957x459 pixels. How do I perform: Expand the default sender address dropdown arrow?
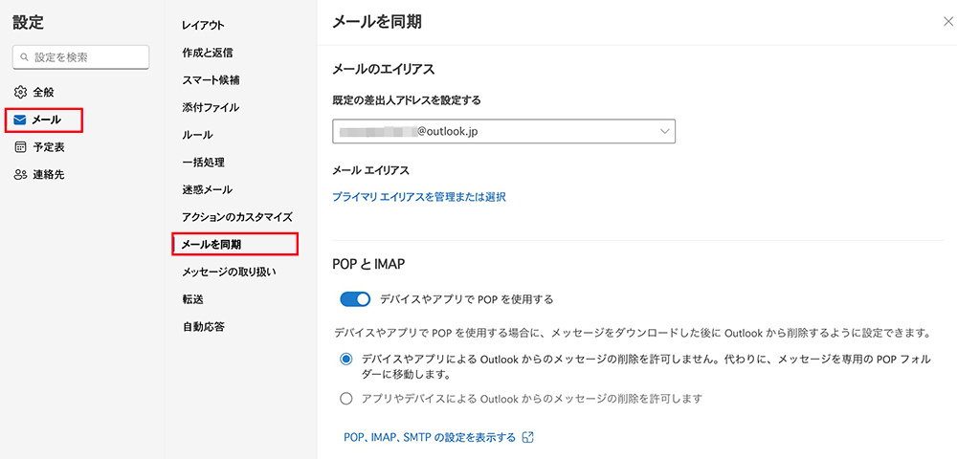665,131
